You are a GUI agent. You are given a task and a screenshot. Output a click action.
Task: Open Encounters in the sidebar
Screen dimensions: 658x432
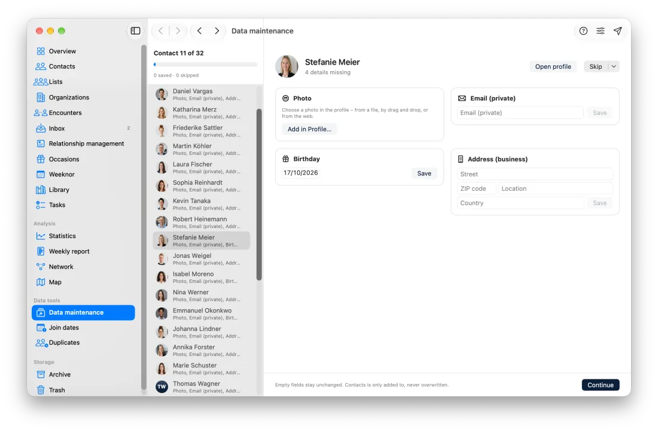pos(83,112)
